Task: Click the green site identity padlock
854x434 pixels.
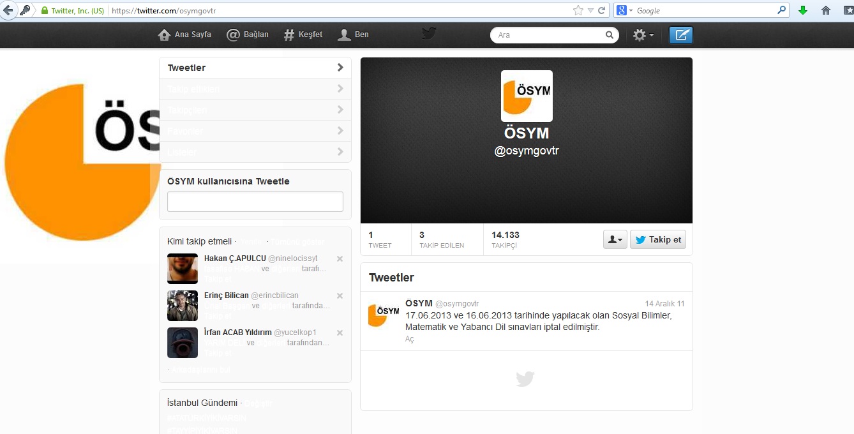Action: coord(45,11)
